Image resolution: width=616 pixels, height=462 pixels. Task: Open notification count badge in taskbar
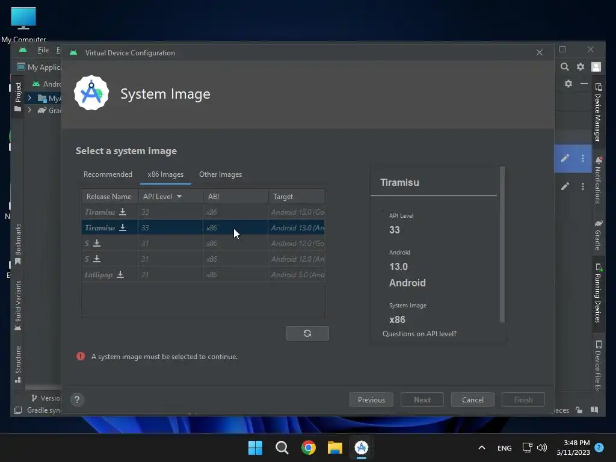(599, 448)
